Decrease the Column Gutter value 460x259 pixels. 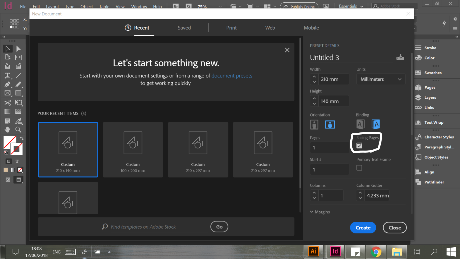(360, 198)
